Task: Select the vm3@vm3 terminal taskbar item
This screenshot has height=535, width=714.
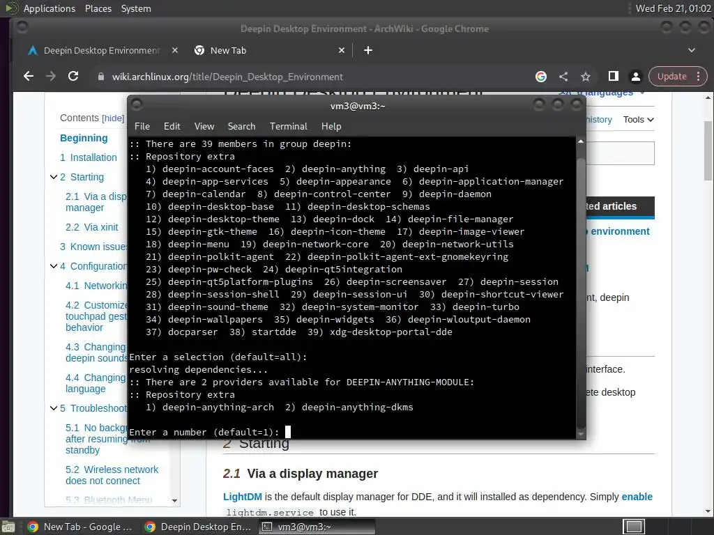Action: [x=317, y=527]
